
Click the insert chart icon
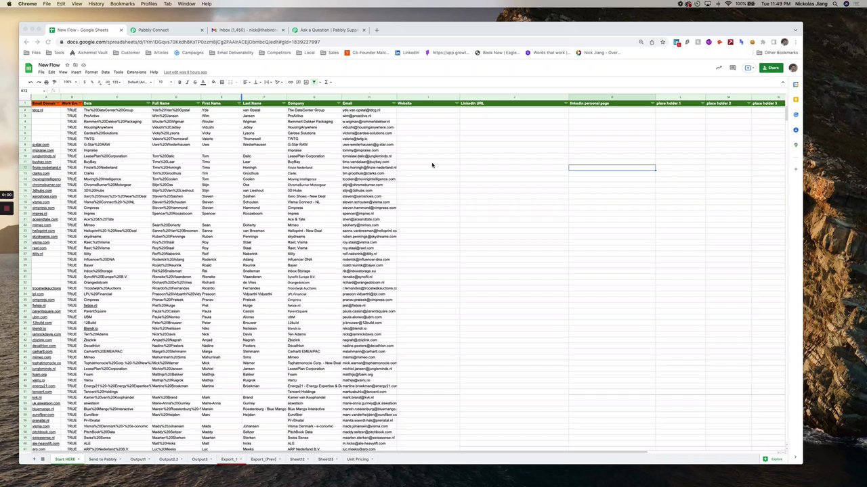[x=306, y=82]
